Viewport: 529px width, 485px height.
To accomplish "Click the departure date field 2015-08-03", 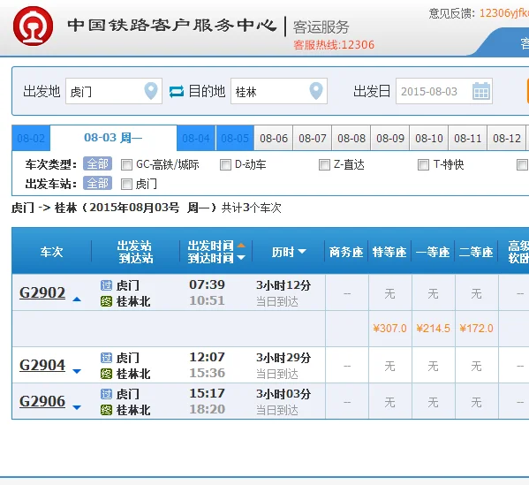I will (444, 91).
